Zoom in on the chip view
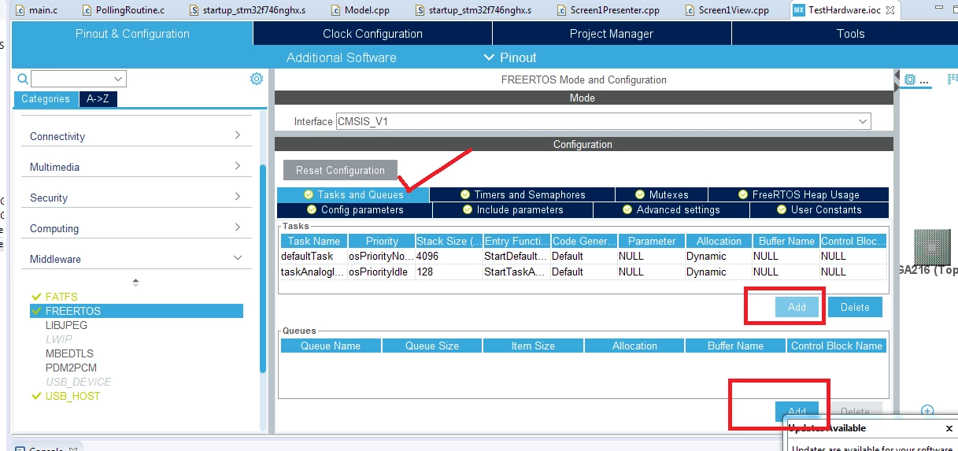 click(927, 411)
